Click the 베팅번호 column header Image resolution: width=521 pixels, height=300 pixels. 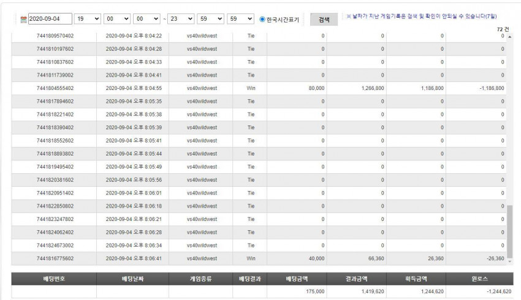click(54, 279)
